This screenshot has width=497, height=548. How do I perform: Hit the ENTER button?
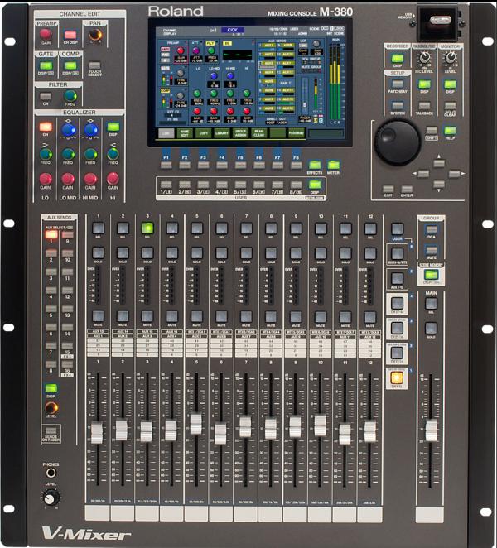[407, 189]
